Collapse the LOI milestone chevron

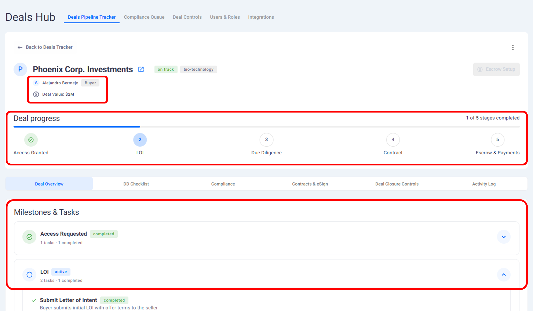(x=504, y=275)
